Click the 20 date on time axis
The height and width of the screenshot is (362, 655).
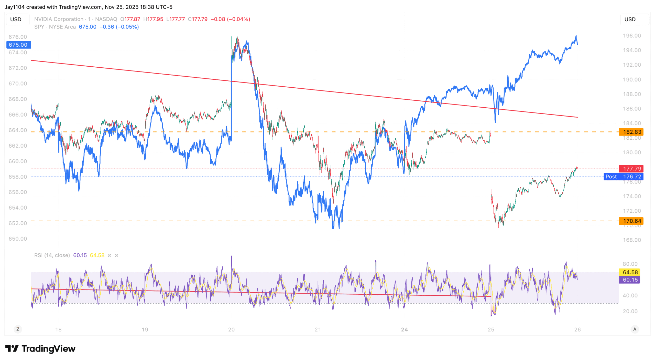tap(231, 329)
